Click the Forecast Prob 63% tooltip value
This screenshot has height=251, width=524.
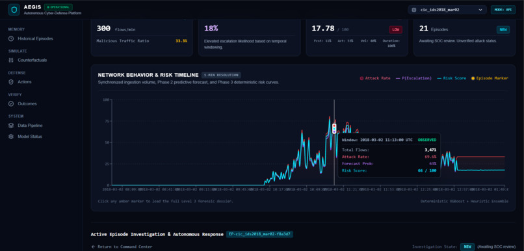tap(433, 164)
